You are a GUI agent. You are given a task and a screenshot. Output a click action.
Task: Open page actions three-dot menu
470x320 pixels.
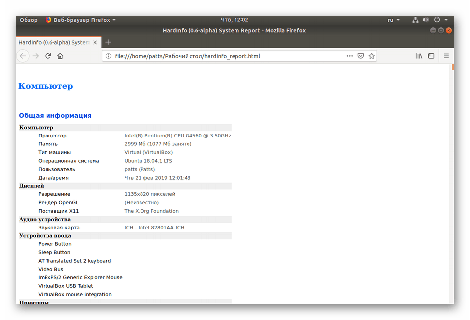coord(349,56)
